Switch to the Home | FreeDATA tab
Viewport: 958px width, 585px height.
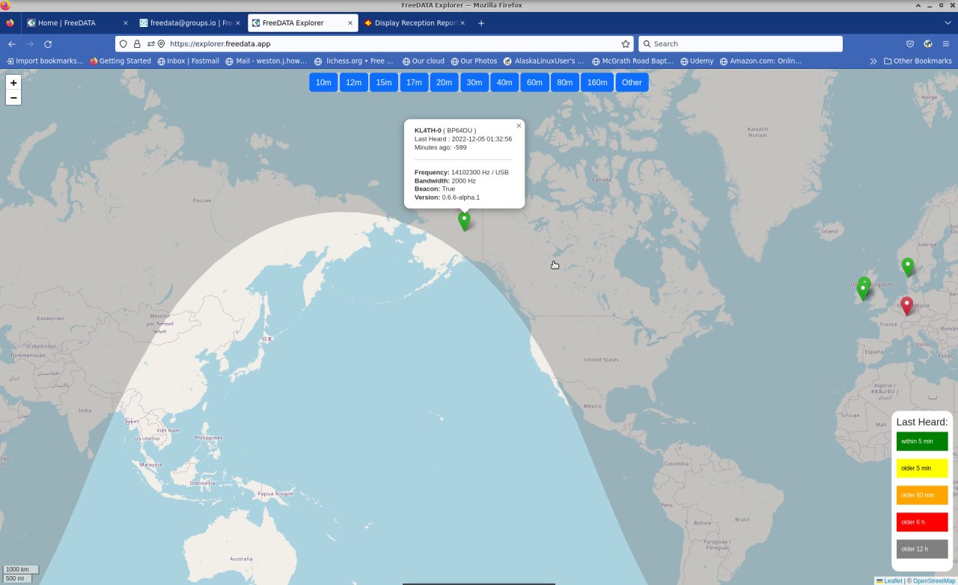(73, 23)
